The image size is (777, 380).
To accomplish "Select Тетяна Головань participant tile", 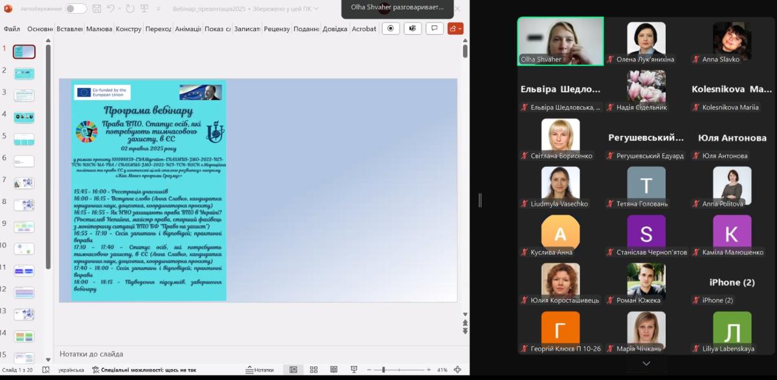I will [x=646, y=186].
